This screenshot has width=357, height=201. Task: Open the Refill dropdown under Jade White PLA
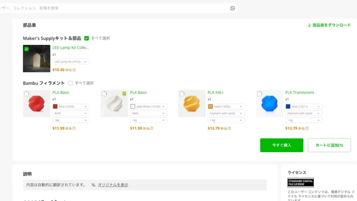tap(149, 113)
